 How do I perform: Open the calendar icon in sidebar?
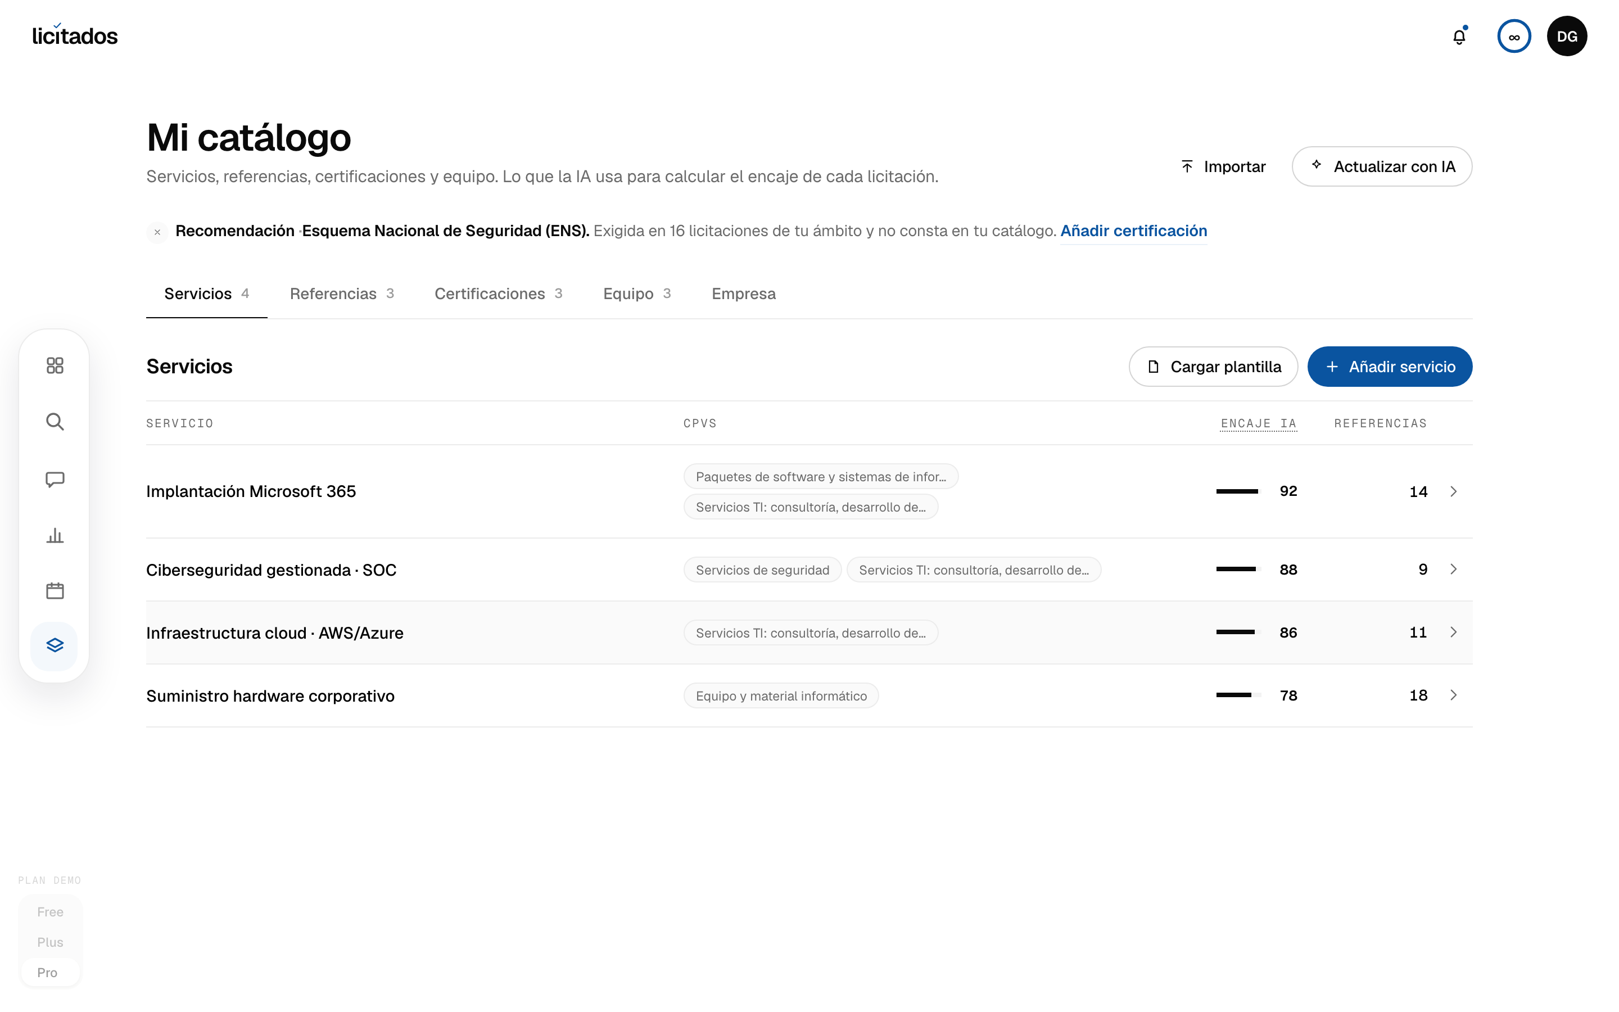coord(55,591)
